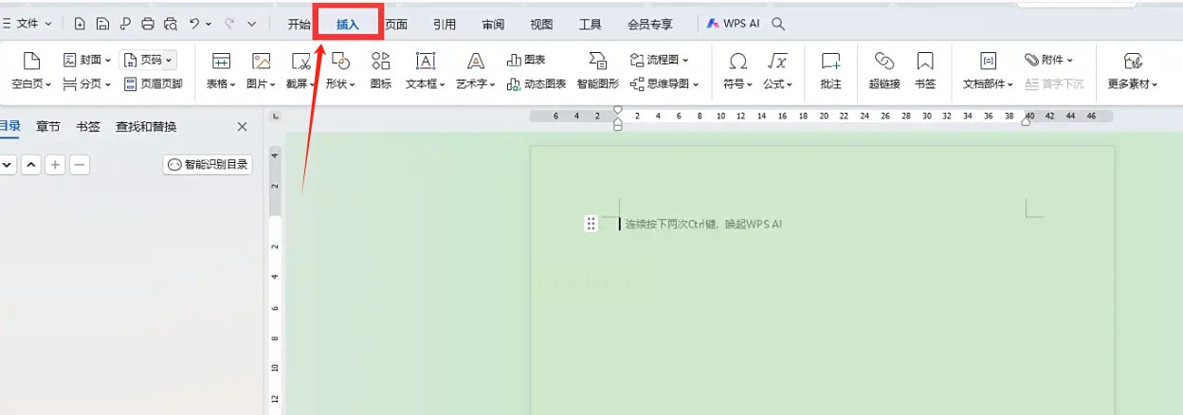
Task: Expand the quick access toolbar customize arrow
Action: click(x=251, y=24)
